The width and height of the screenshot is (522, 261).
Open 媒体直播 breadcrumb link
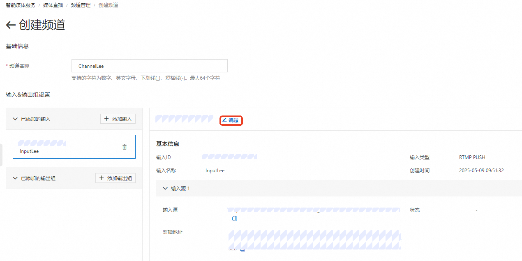pyautogui.click(x=53, y=5)
